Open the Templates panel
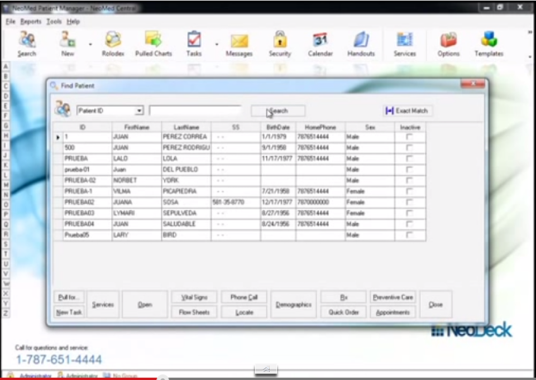Screen dimensions: 536x380 489,42
